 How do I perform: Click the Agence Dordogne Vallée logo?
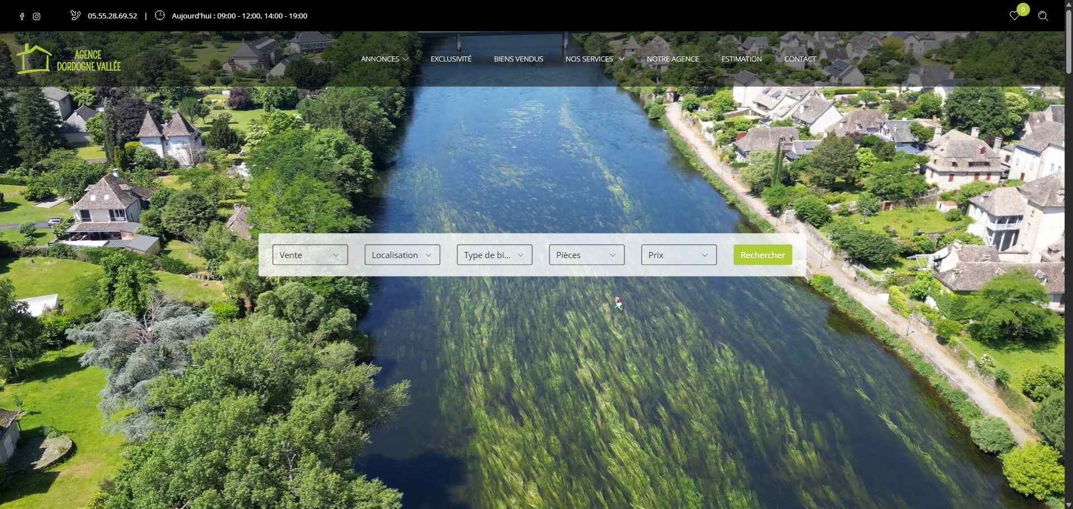point(68,59)
